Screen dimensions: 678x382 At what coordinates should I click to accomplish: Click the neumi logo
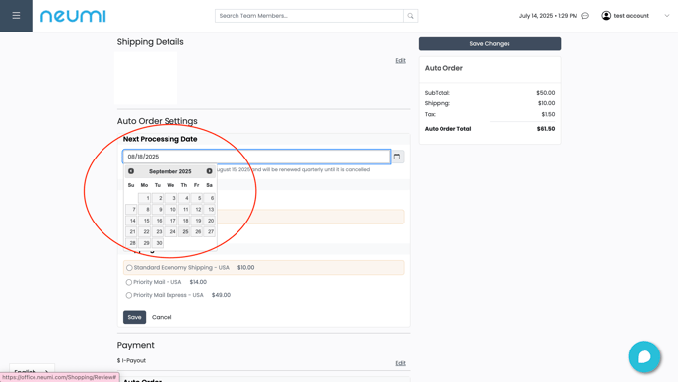tap(73, 16)
